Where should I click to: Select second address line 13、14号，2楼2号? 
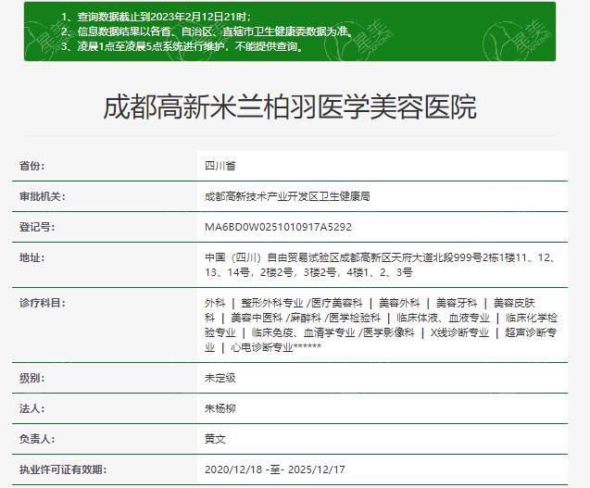[x=308, y=272]
